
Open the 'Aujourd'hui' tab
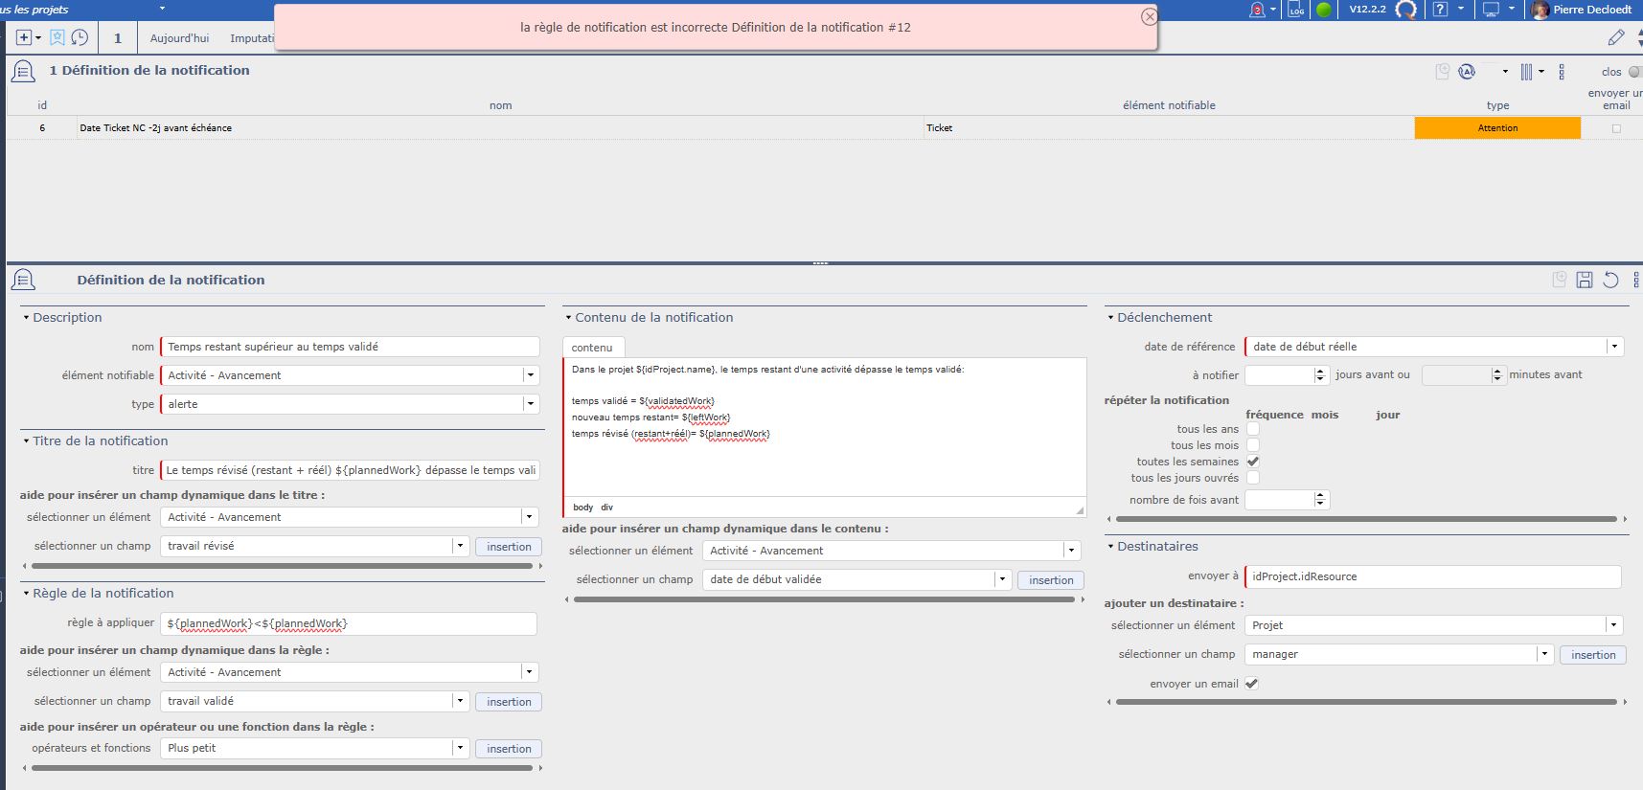coord(179,38)
